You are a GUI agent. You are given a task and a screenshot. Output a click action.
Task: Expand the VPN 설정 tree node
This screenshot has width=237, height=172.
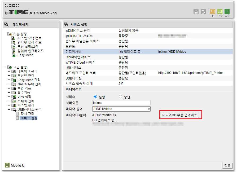(9, 97)
